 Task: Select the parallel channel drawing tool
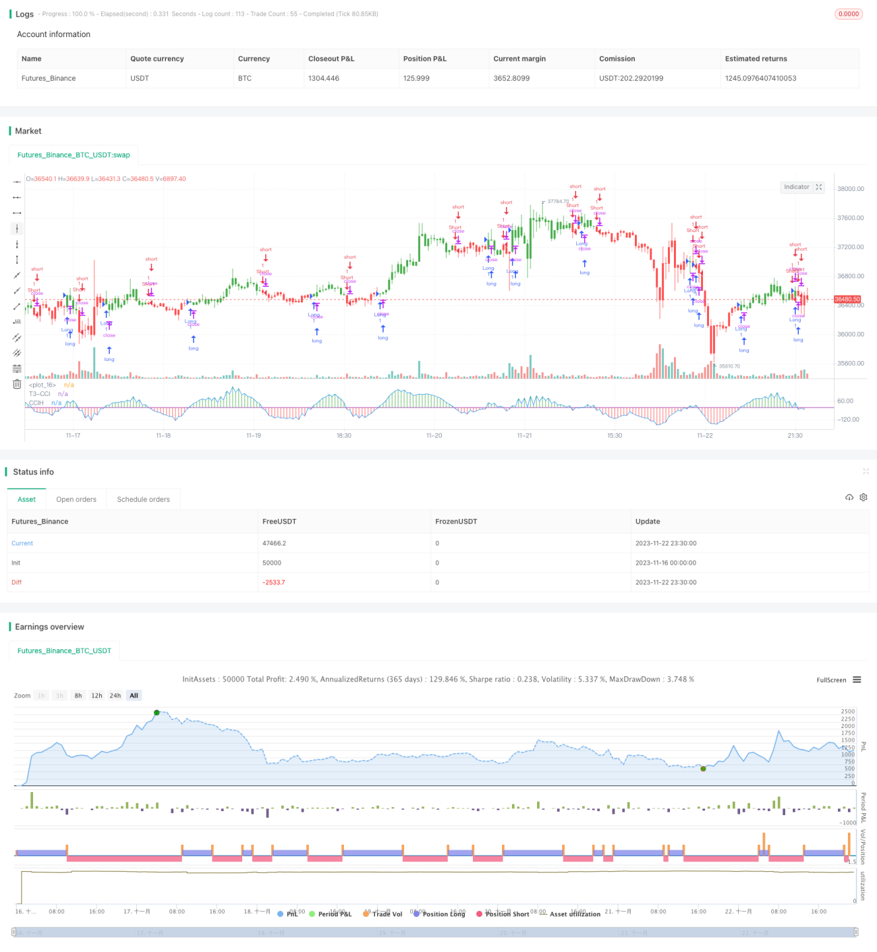(x=17, y=337)
